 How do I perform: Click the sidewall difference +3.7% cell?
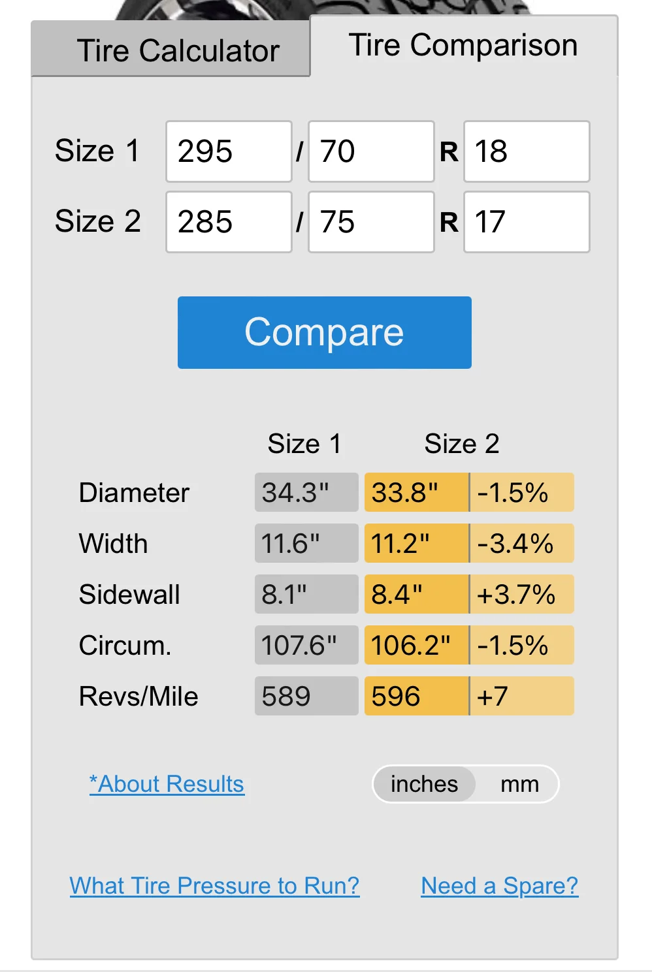[x=521, y=594]
